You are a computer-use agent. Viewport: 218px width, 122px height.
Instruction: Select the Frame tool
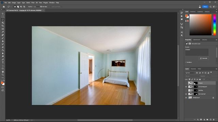3,29
